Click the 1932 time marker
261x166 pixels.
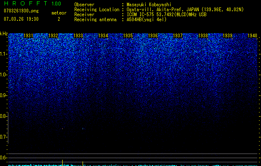pyautogui.click(x=53, y=36)
